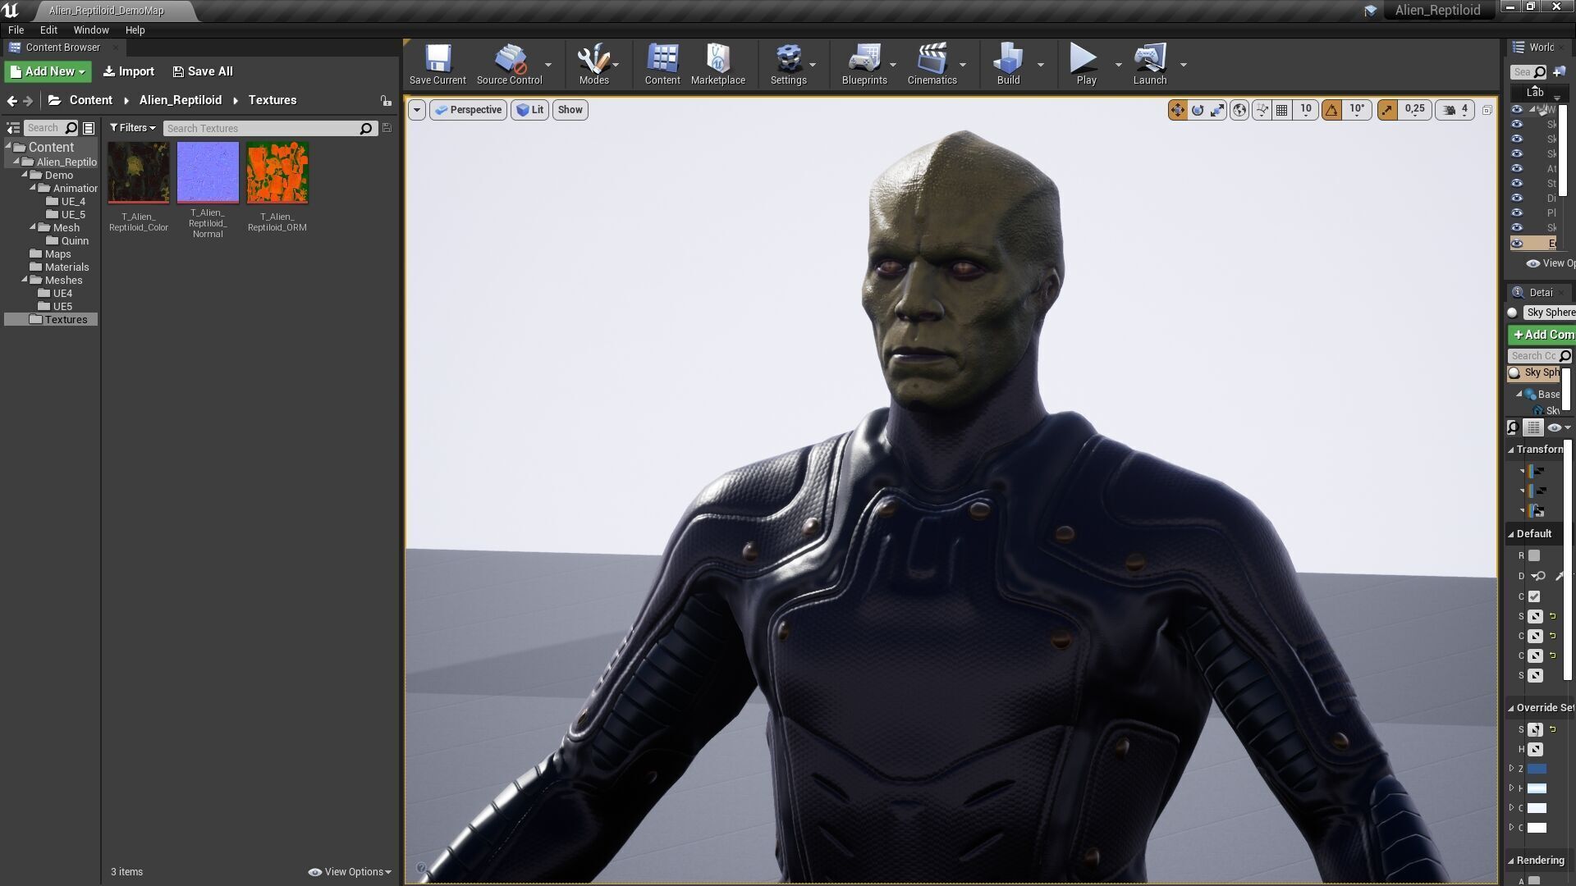This screenshot has width=1576, height=886.
Task: Open the scale snap 0,25 dropdown
Action: coord(1414,110)
